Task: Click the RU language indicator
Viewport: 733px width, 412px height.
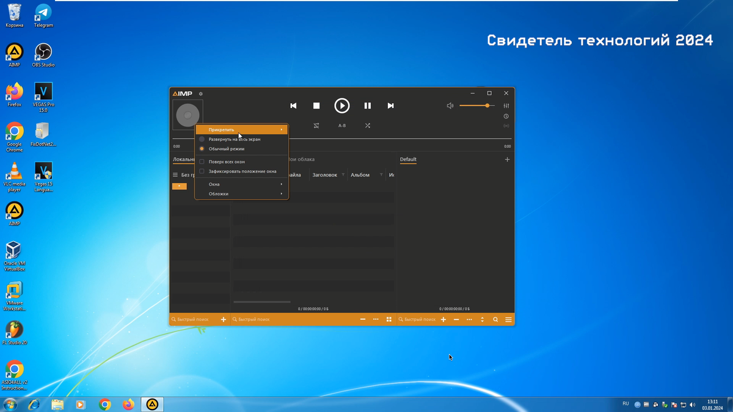Action: coord(625,404)
